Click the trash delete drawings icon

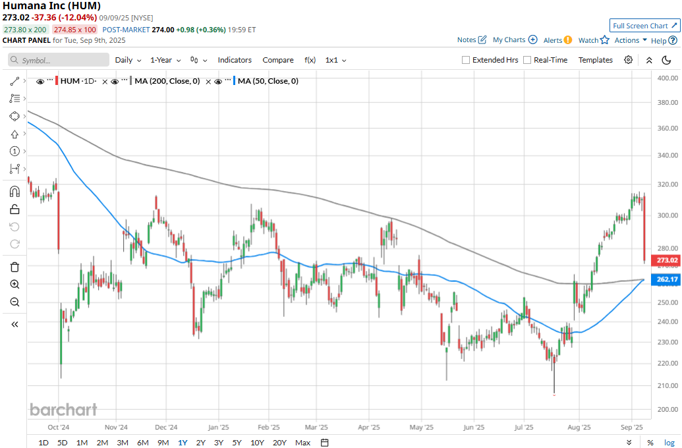pyautogui.click(x=14, y=267)
